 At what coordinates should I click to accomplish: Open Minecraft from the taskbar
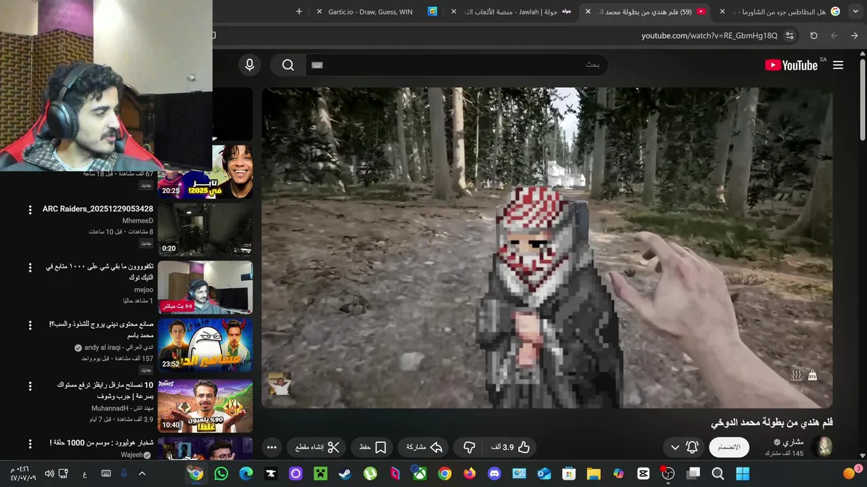click(320, 473)
